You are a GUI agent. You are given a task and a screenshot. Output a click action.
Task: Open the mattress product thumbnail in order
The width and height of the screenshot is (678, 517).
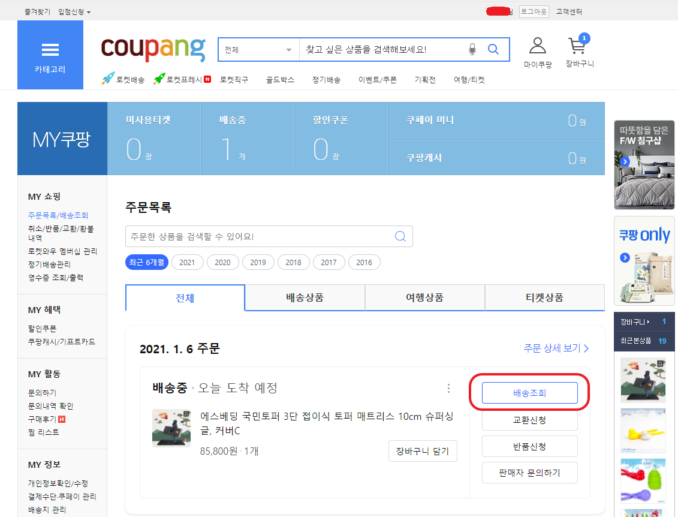click(x=171, y=428)
